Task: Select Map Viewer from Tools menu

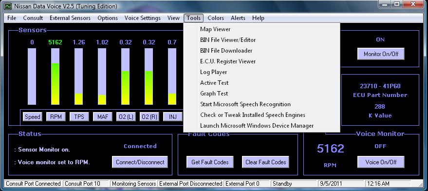Action: pos(261,29)
